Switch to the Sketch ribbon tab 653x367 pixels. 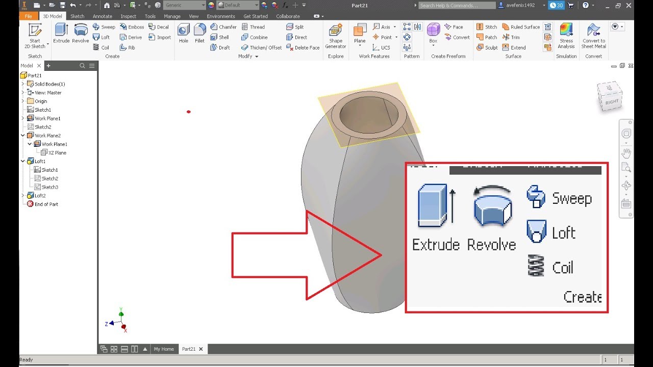coord(78,16)
